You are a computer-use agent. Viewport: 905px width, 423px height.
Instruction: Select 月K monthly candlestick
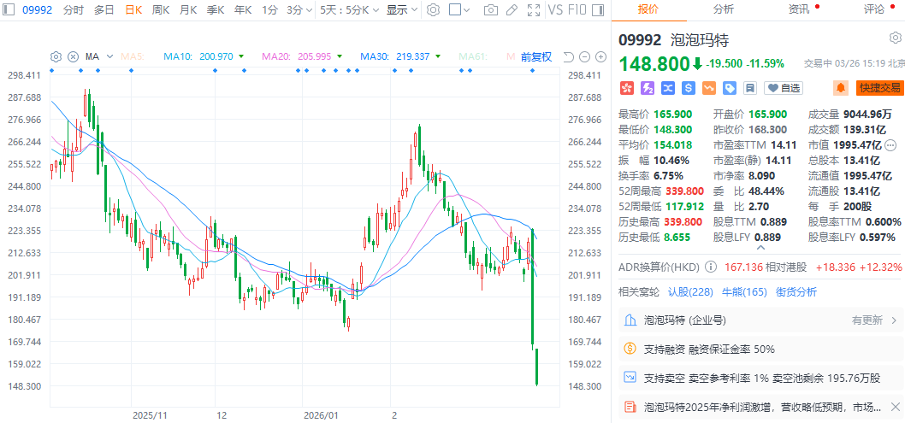188,9
